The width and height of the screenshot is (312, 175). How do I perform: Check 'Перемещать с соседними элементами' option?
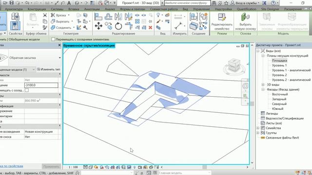click(x=53, y=39)
